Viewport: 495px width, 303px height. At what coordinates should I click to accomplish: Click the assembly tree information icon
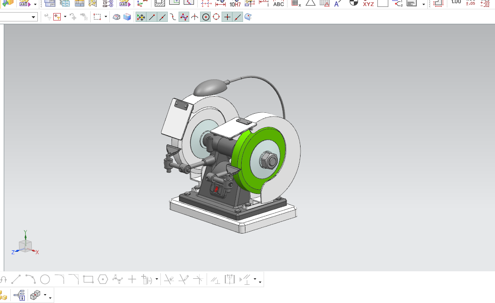point(20,296)
